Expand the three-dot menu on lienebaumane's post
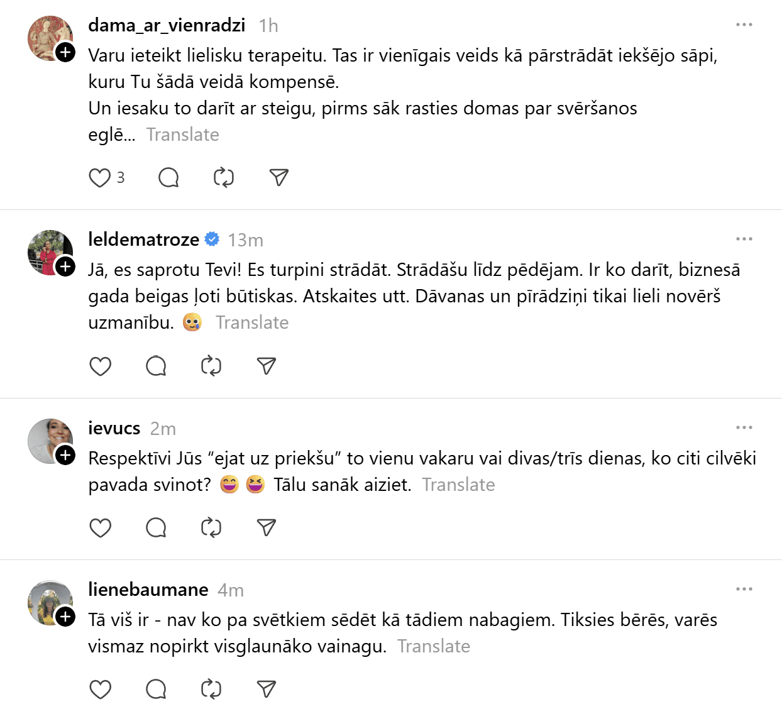 click(744, 589)
